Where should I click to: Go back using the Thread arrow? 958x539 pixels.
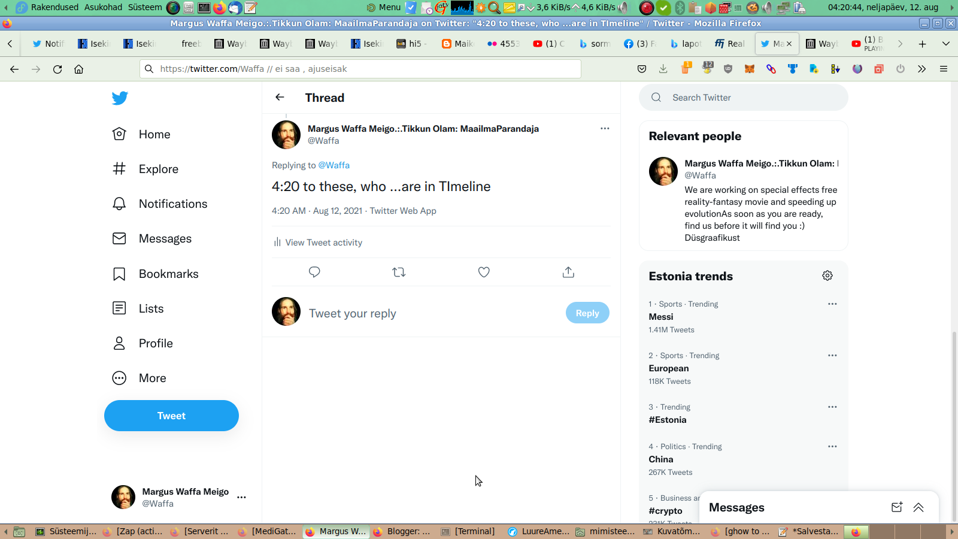point(280,97)
